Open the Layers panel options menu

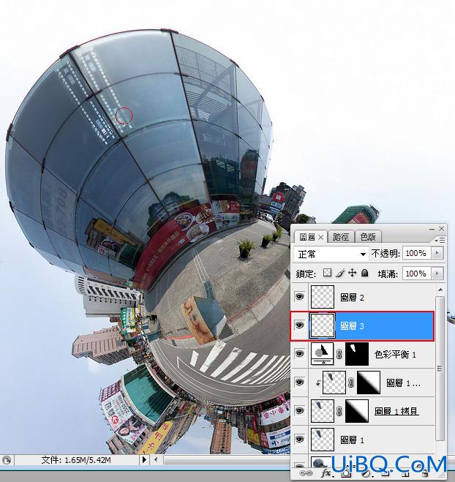[x=440, y=241]
